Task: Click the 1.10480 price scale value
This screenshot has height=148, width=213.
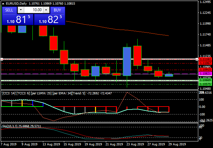Action: [205, 88]
